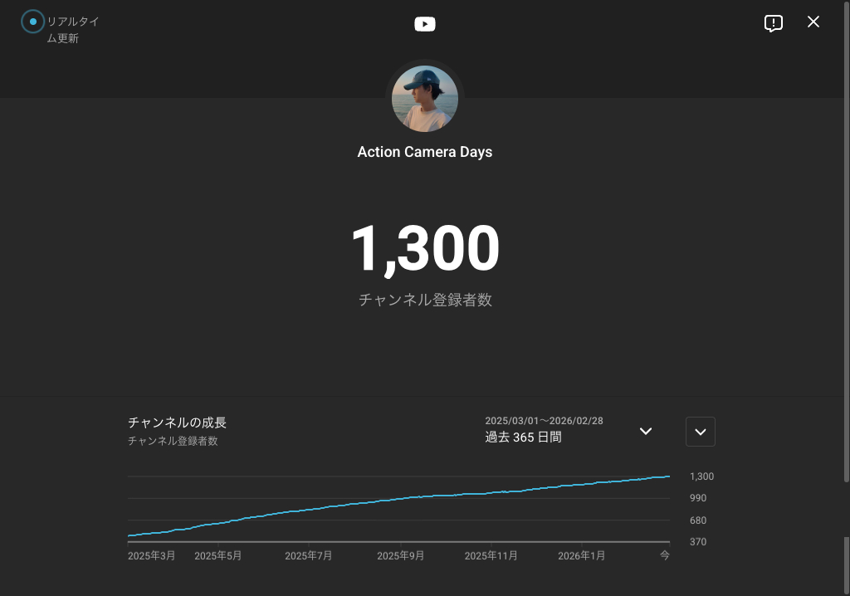Click the large 1,300 subscriber count
This screenshot has width=850, height=596.
tap(425, 249)
